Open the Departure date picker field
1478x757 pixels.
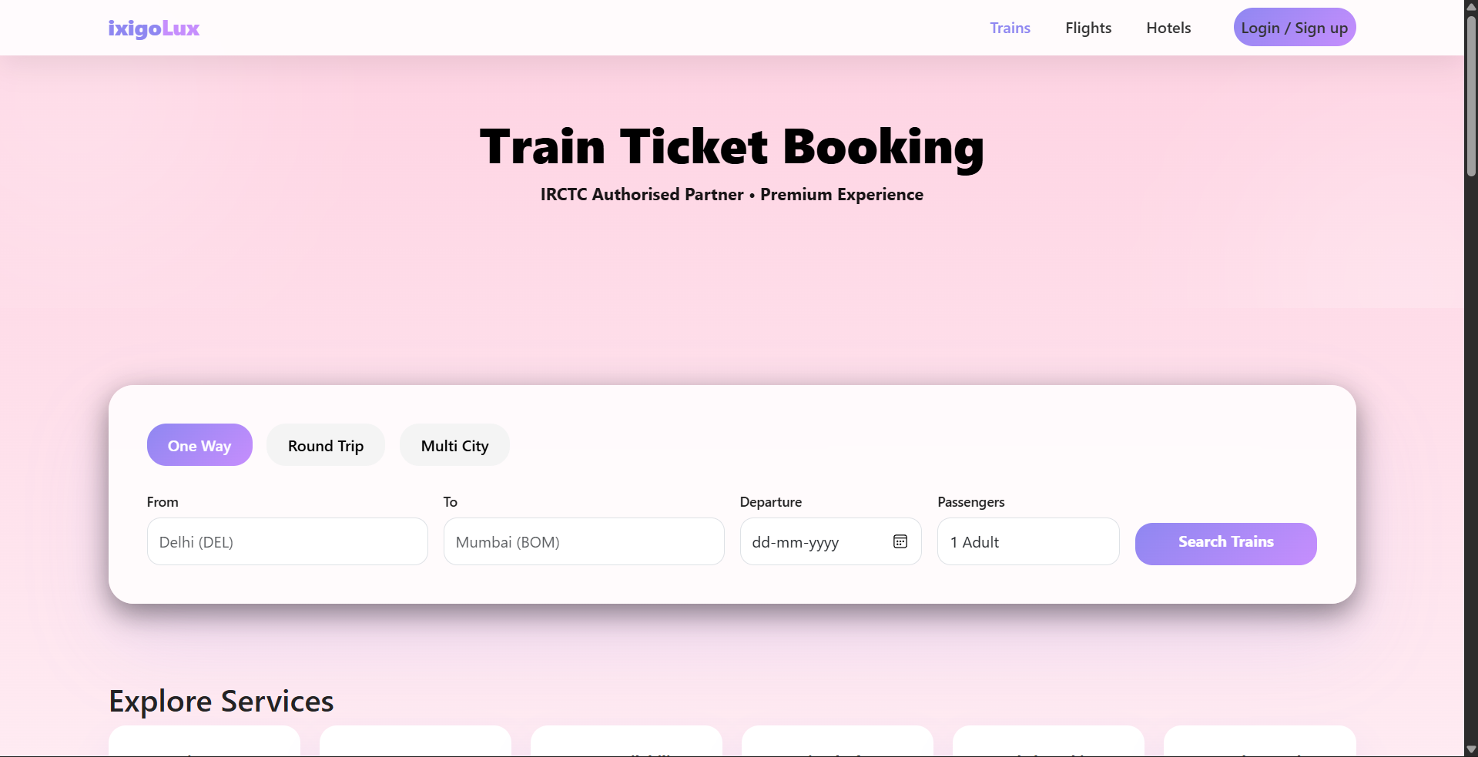816,541
